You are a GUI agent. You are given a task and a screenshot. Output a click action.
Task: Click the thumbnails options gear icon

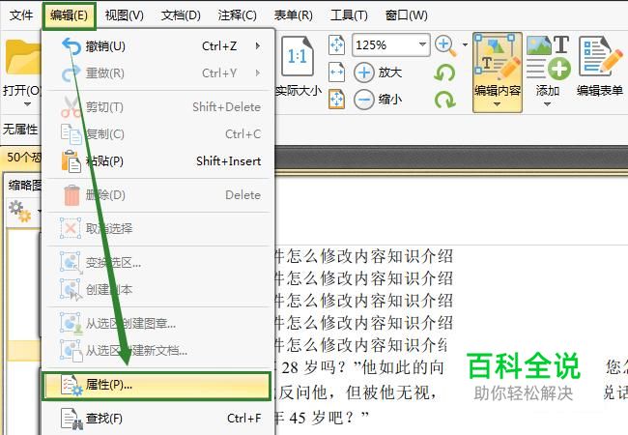(x=20, y=211)
